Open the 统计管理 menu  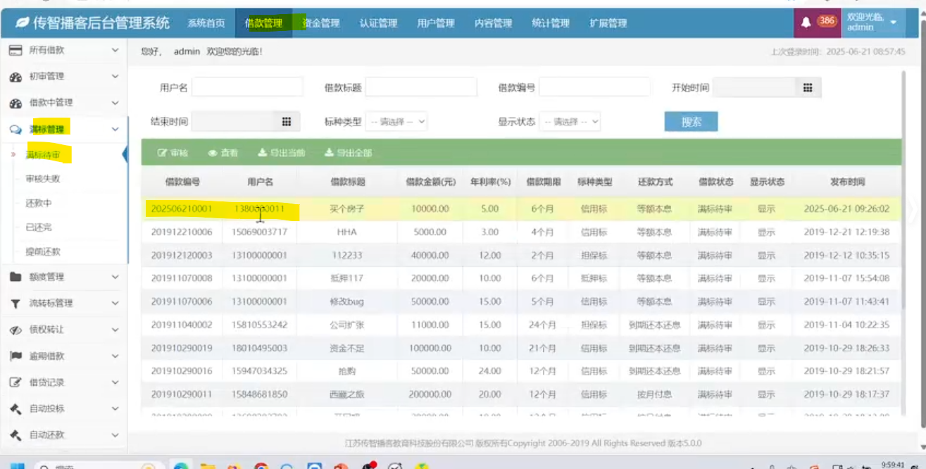coord(551,23)
